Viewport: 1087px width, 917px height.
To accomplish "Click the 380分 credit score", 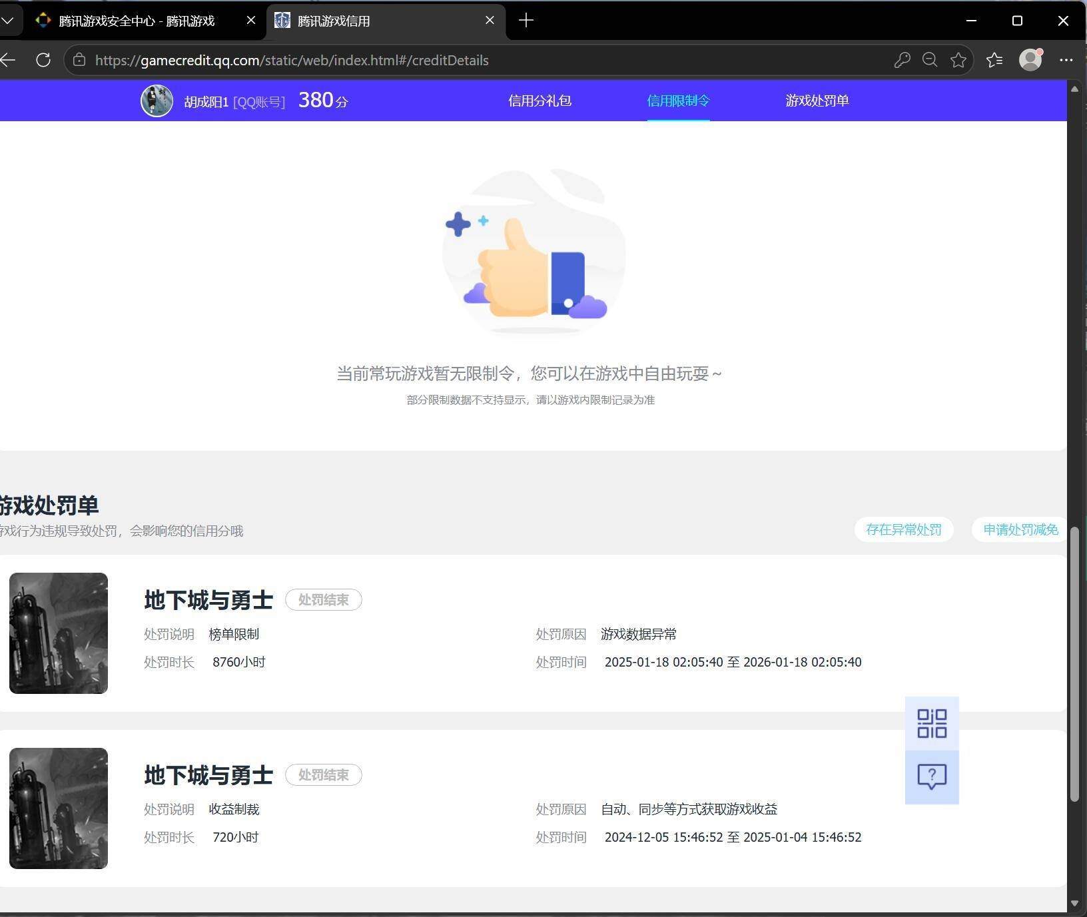I will point(323,101).
